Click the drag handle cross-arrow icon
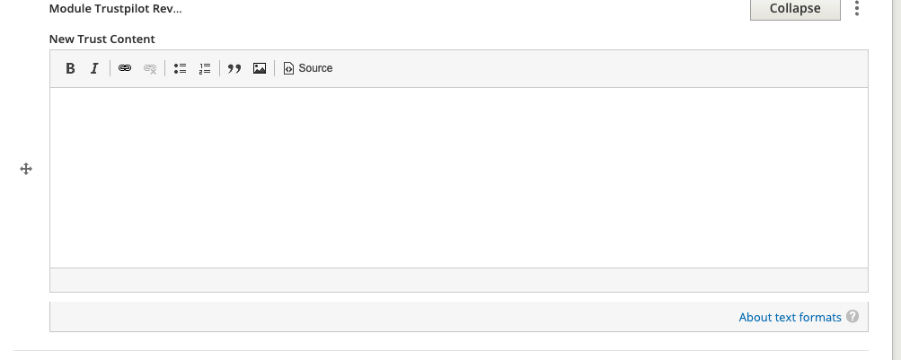901x360 pixels. [x=26, y=169]
